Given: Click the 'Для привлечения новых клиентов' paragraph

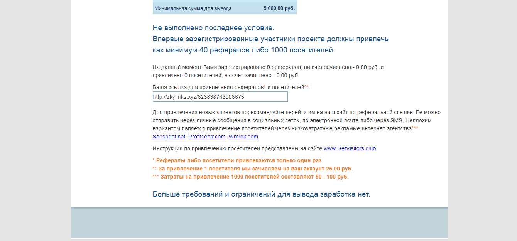Looking at the screenshot, I should 296,120.
